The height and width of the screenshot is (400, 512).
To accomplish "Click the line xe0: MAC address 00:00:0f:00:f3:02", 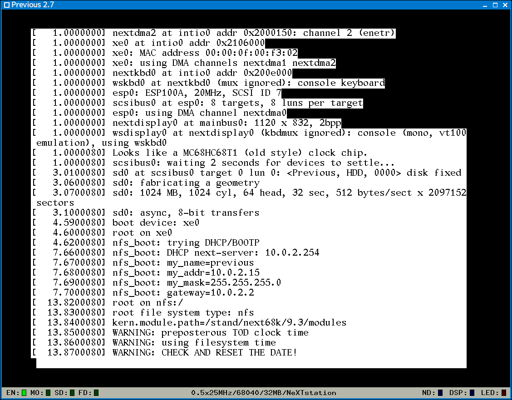I will (x=165, y=53).
